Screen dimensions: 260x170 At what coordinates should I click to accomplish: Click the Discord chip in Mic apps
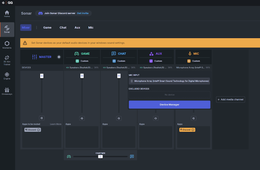[187, 130]
